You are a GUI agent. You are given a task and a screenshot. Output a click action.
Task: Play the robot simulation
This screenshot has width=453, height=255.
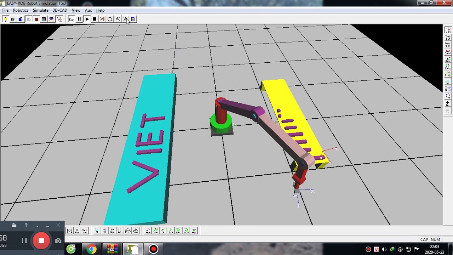coord(87,19)
